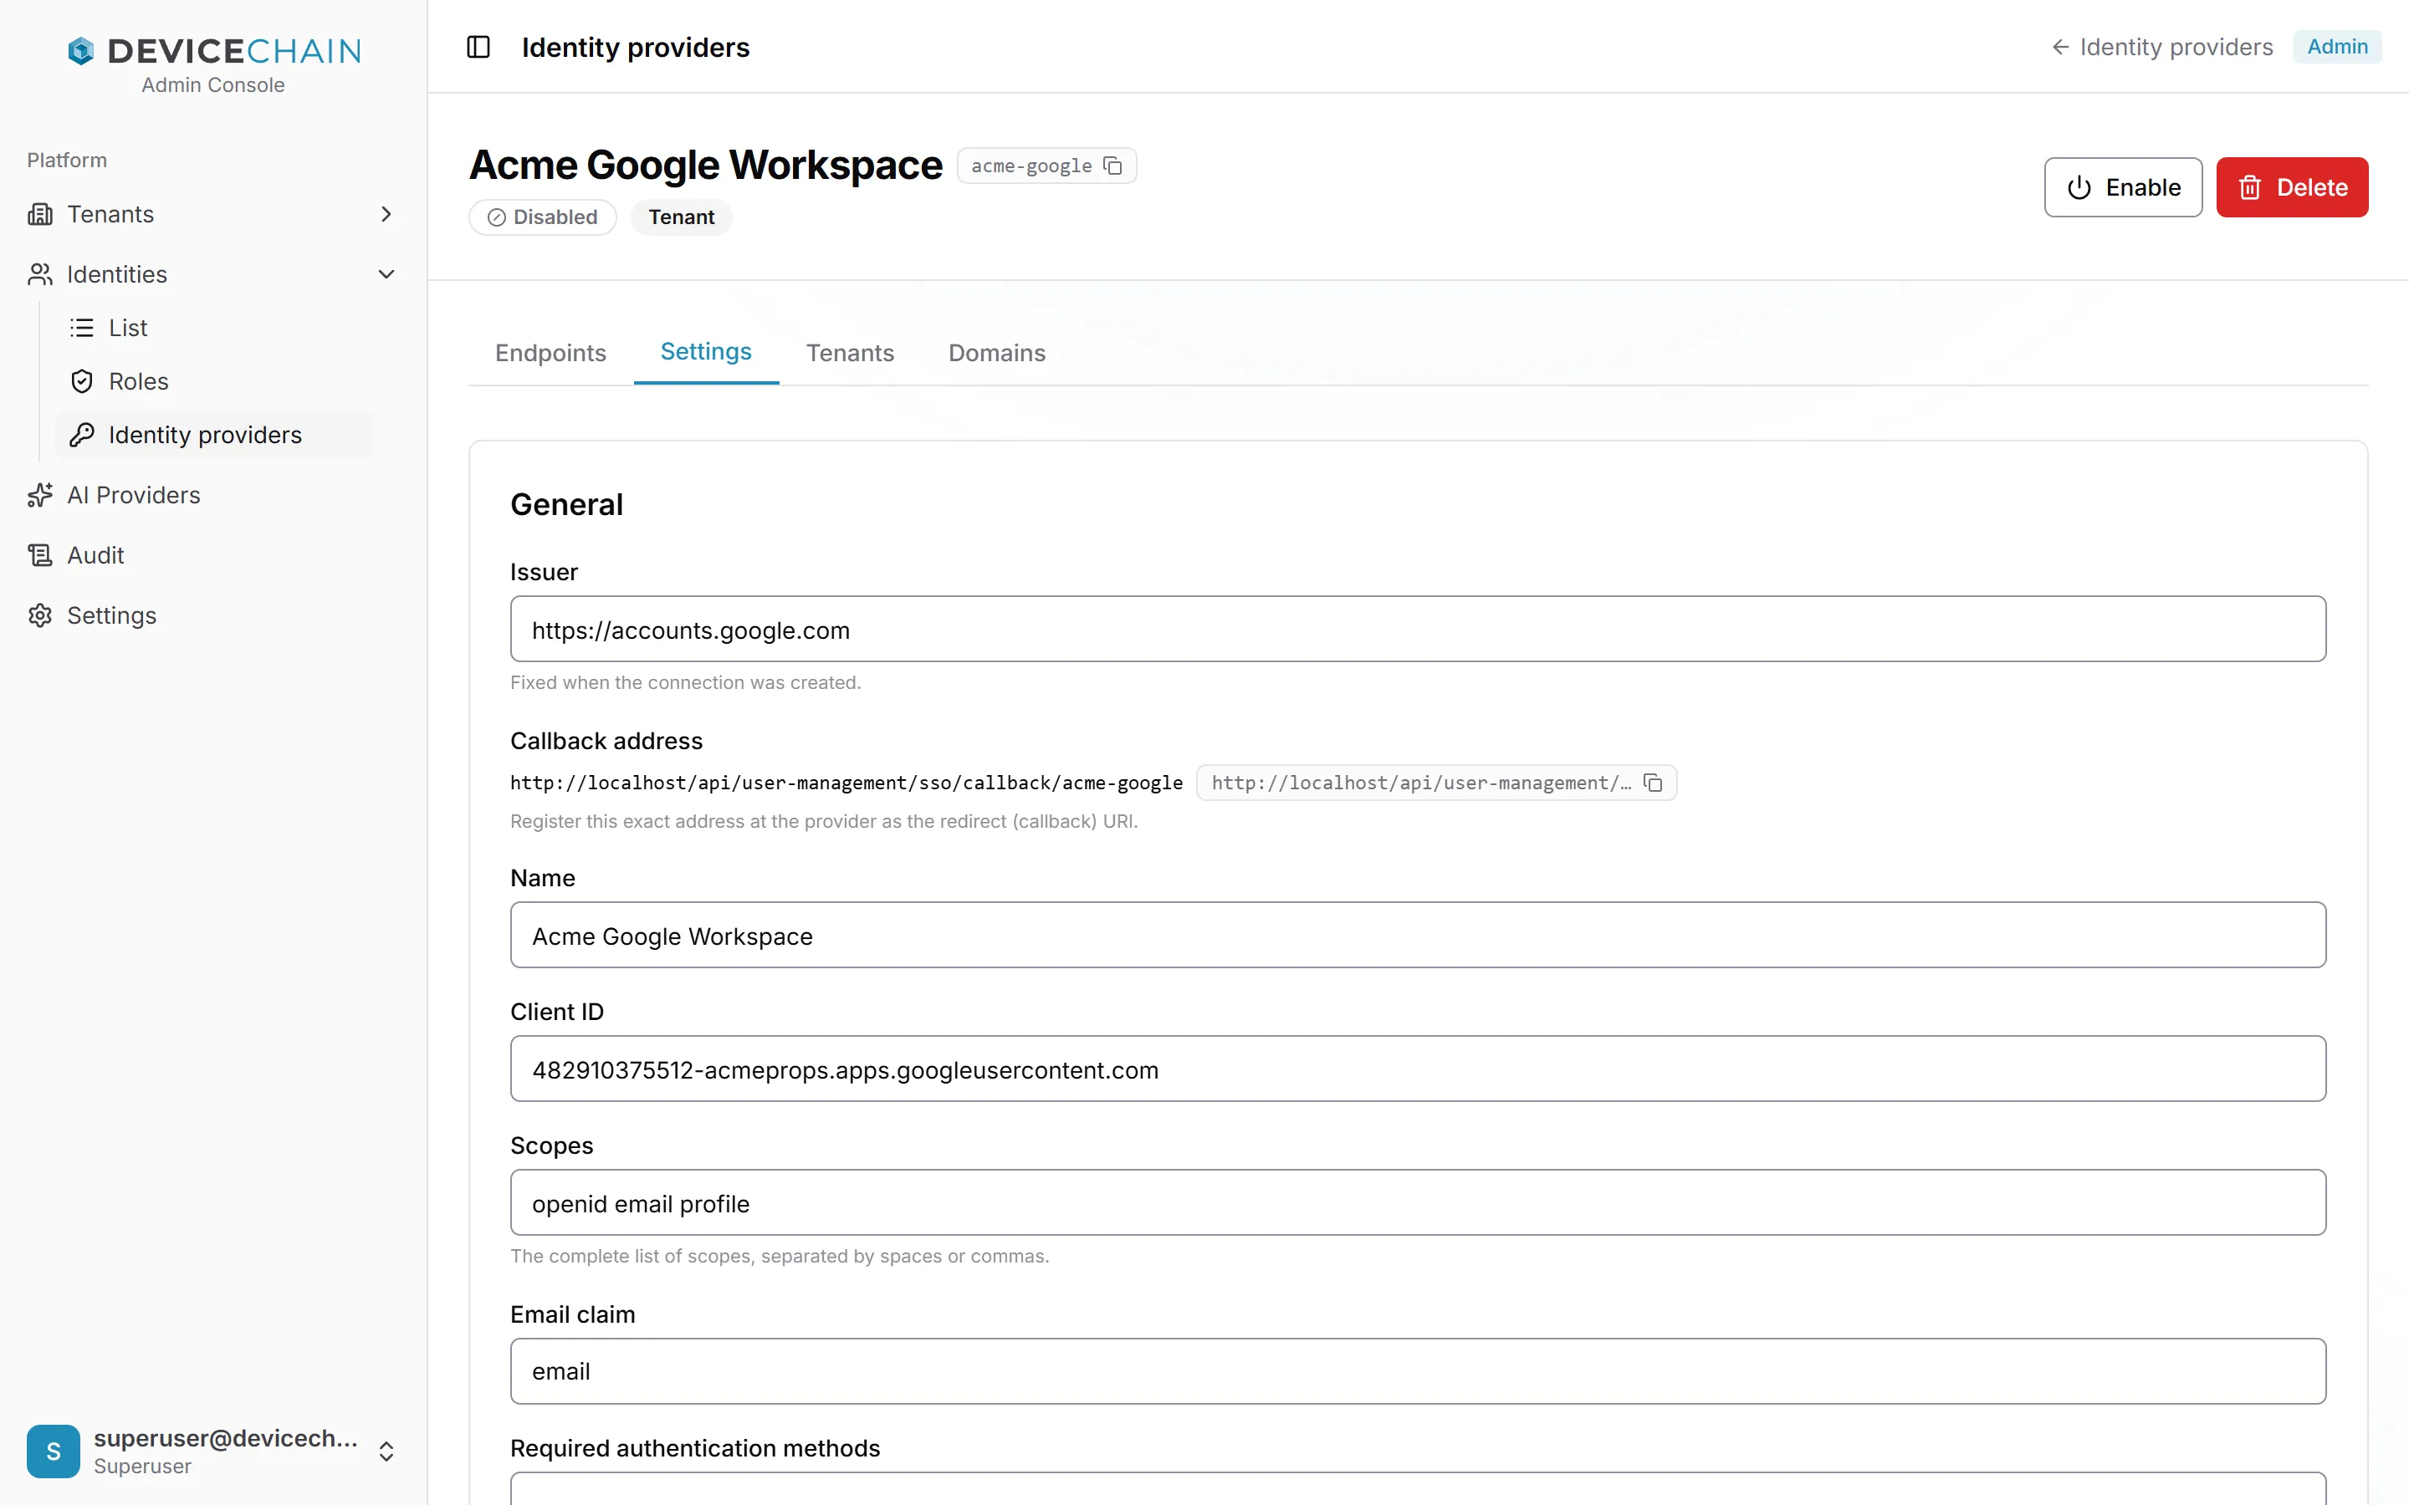Click the Acme Google Workspace title

706,166
